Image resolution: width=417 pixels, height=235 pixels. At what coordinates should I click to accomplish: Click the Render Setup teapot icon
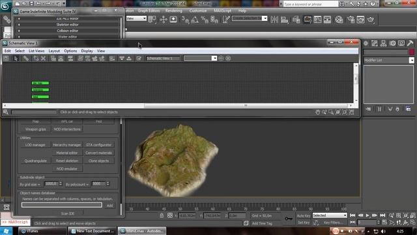pyautogui.click(x=351, y=20)
